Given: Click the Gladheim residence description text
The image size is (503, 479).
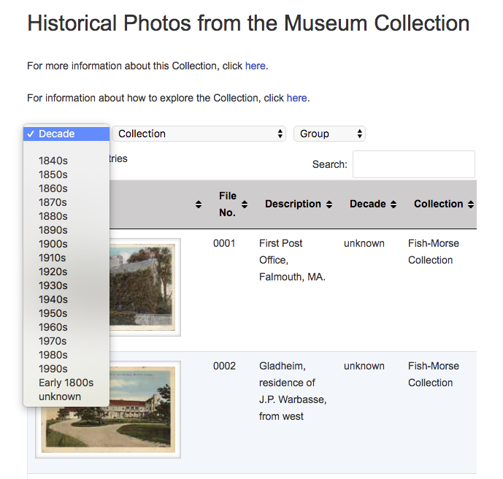Looking at the screenshot, I should click(x=293, y=391).
